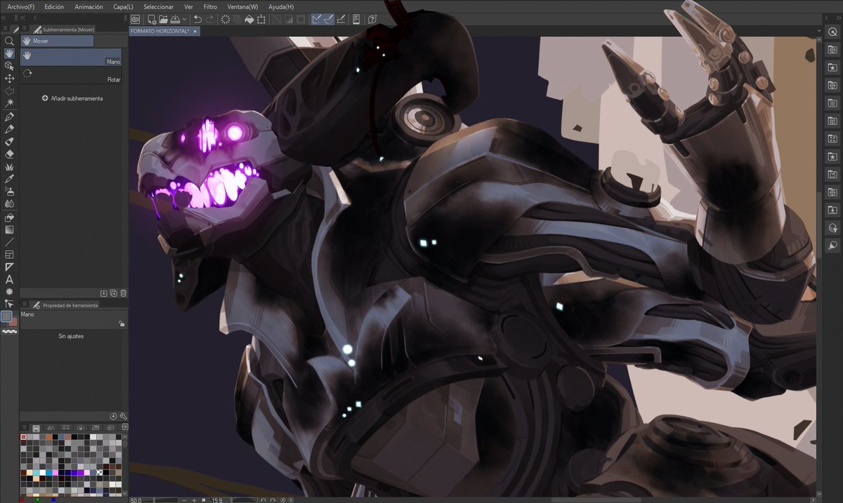Expand right palette dock double arrow
The width and height of the screenshot is (843, 503).
coord(839,18)
